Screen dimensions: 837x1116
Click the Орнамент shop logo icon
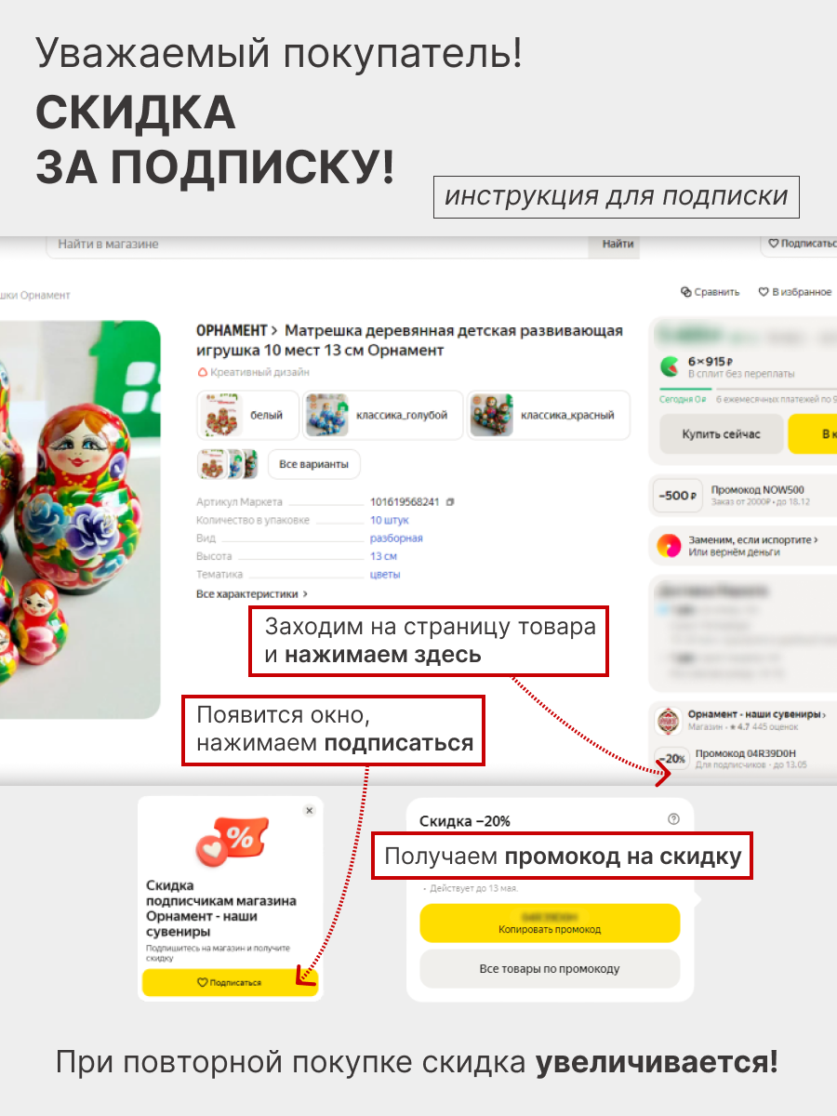click(x=669, y=721)
